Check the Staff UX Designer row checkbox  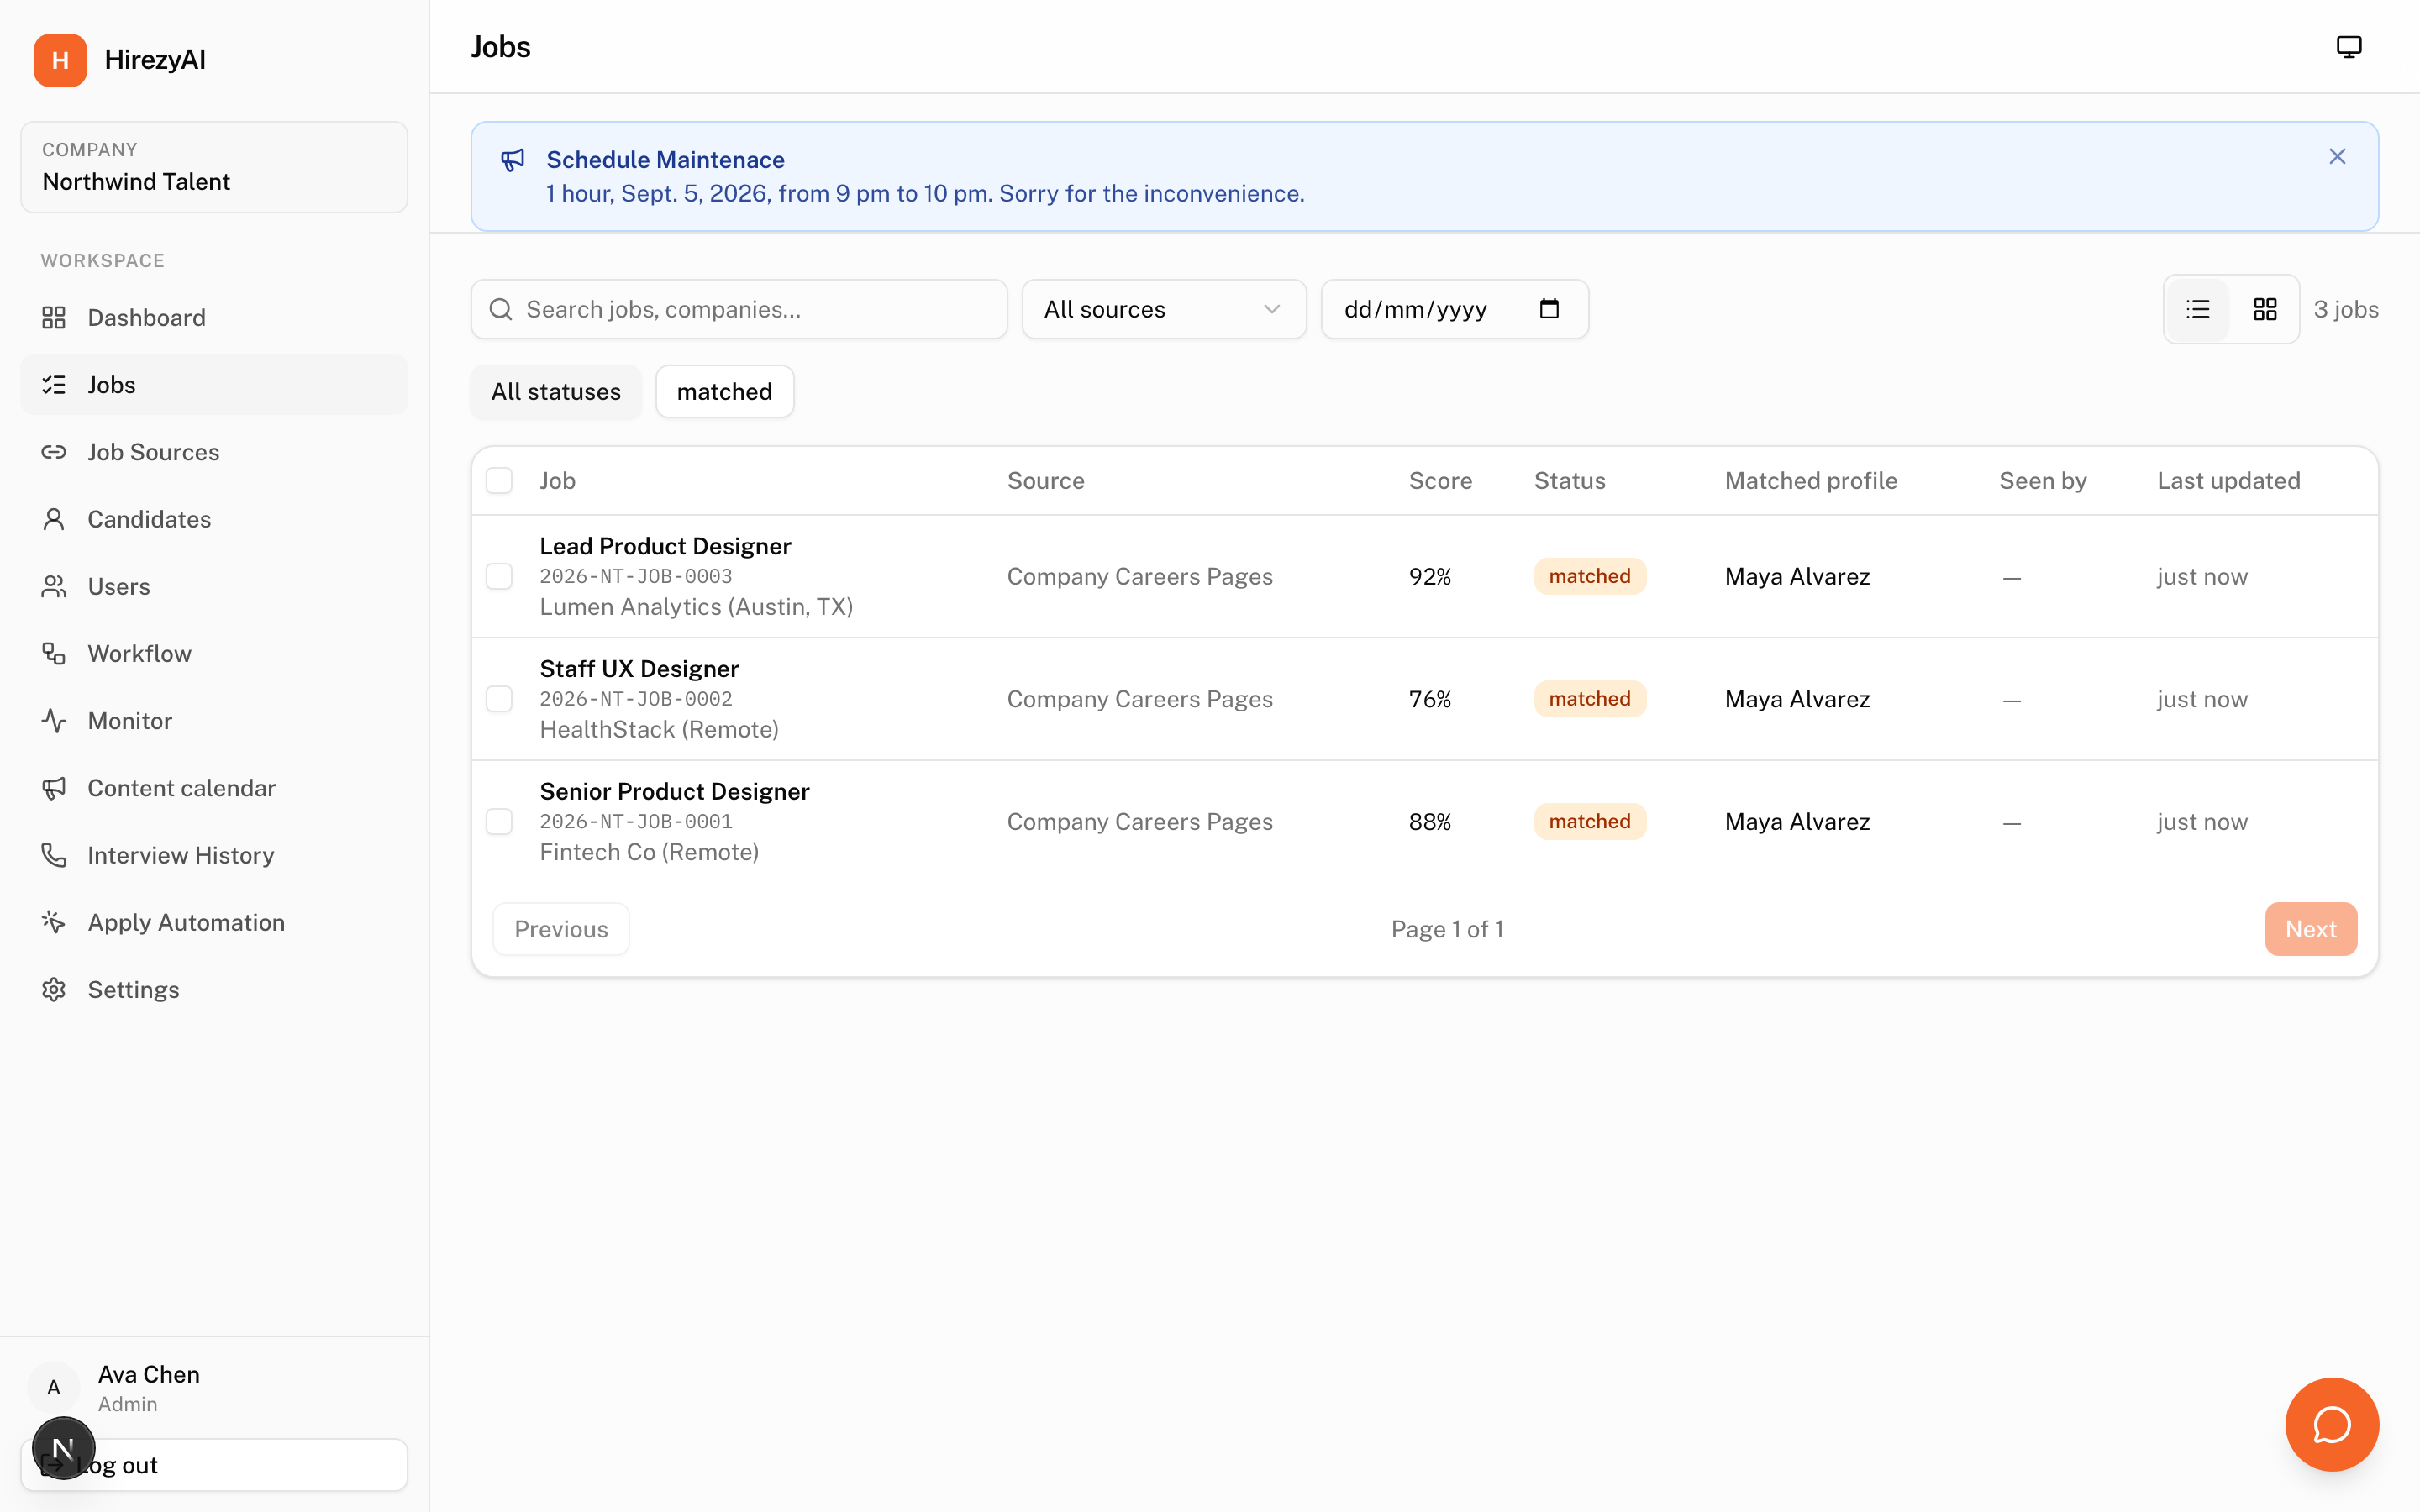pos(499,699)
